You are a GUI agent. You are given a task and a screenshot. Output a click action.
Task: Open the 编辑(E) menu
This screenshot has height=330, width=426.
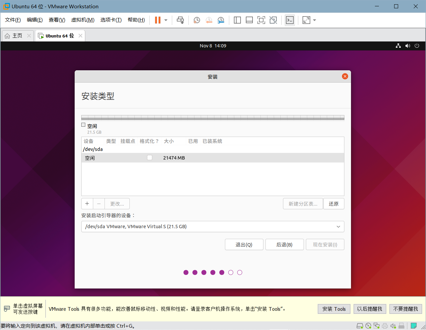(35, 20)
